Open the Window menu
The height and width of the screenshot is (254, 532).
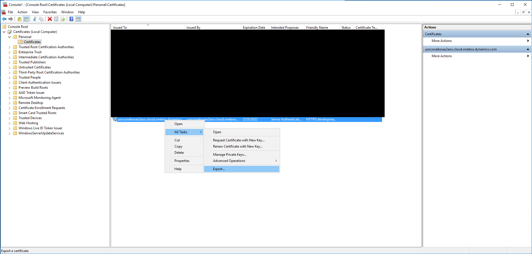(x=67, y=12)
